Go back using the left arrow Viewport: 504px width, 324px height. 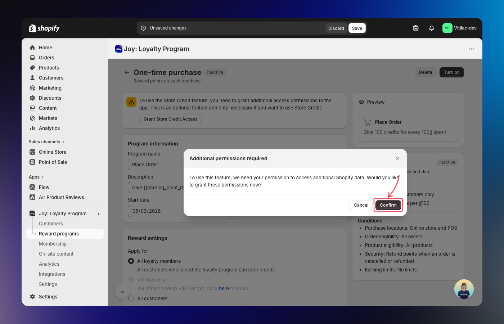pos(127,72)
